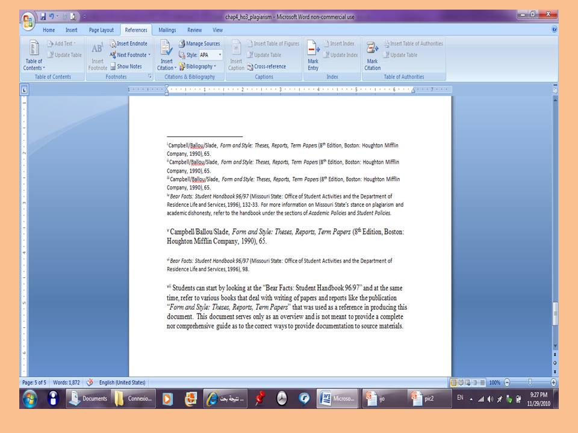This screenshot has width=578, height=433.
Task: Switch to the Mailings tab
Action: (167, 30)
